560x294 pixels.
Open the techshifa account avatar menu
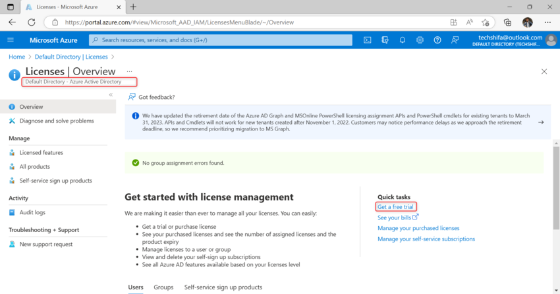(x=551, y=40)
